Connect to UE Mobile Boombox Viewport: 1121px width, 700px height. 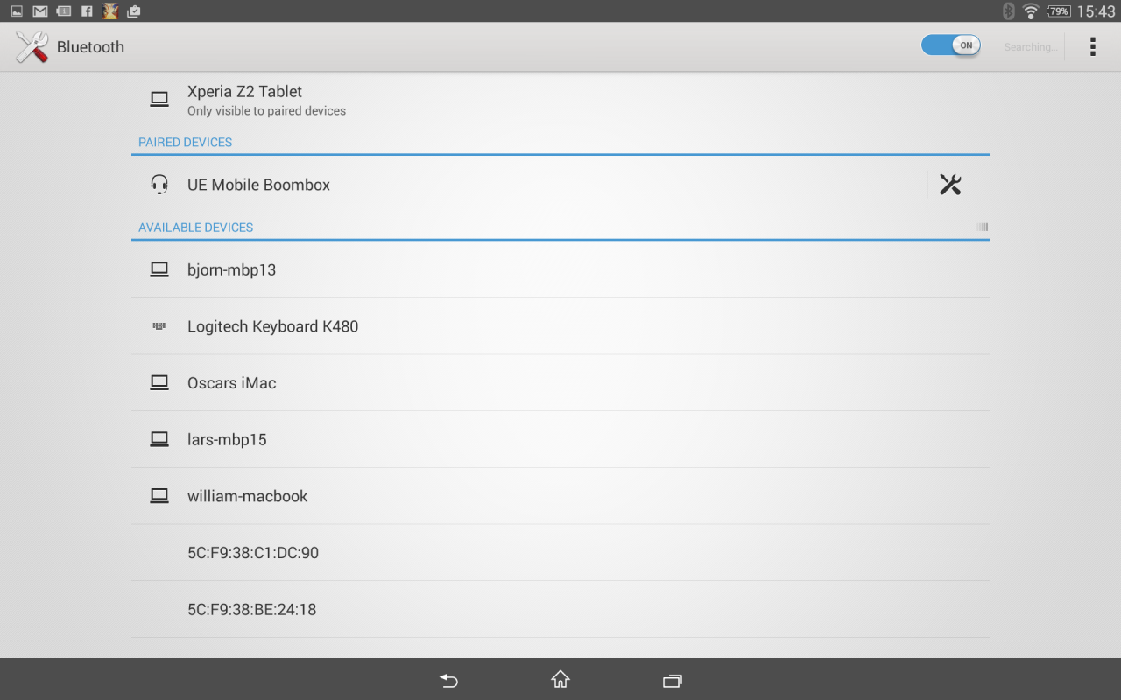[528, 185]
